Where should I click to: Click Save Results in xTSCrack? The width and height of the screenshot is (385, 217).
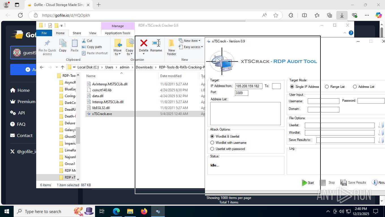tap(353, 183)
